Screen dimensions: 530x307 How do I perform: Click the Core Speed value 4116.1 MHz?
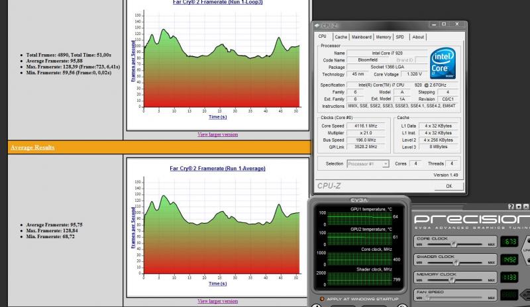[366, 126]
